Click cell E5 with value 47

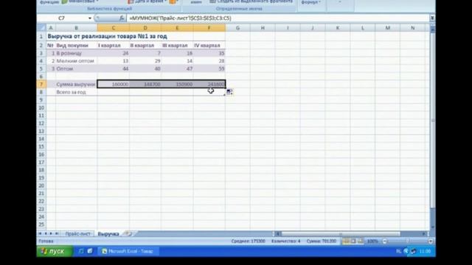(177, 68)
